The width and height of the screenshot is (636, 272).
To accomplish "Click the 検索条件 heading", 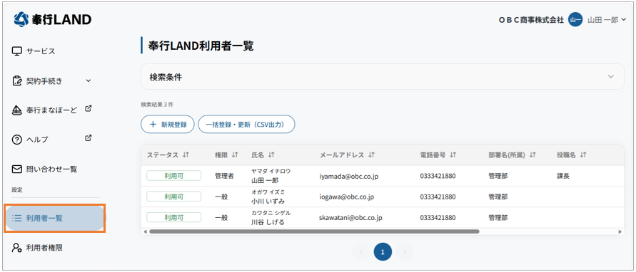I will [166, 77].
